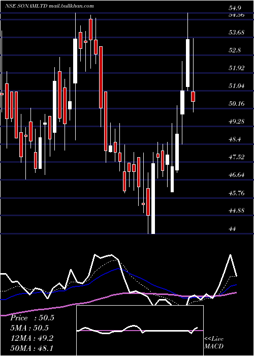Click the 49.28 price axis label
Image resolution: width=254 pixels, height=356 pixels.
point(237,122)
